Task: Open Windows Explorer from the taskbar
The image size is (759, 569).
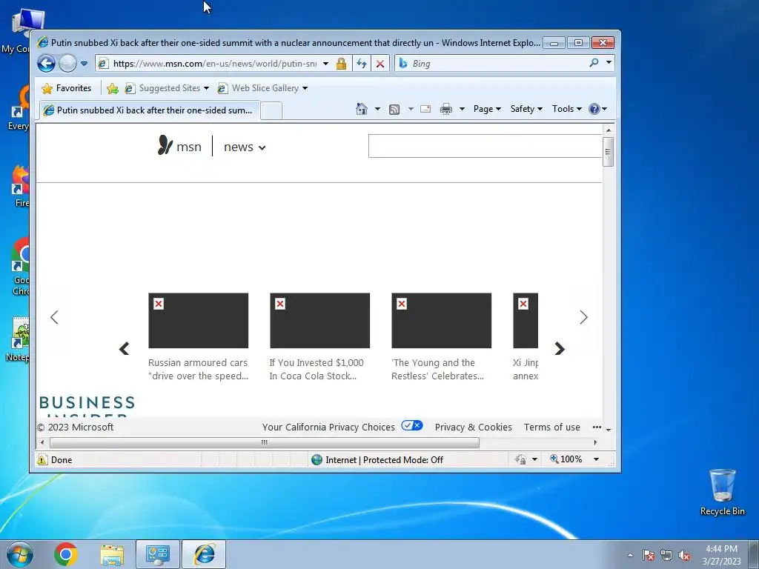Action: [x=112, y=554]
